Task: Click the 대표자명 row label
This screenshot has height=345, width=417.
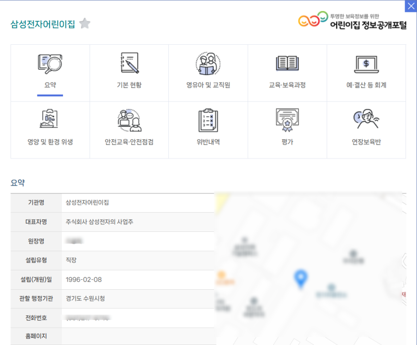Action: pos(36,221)
